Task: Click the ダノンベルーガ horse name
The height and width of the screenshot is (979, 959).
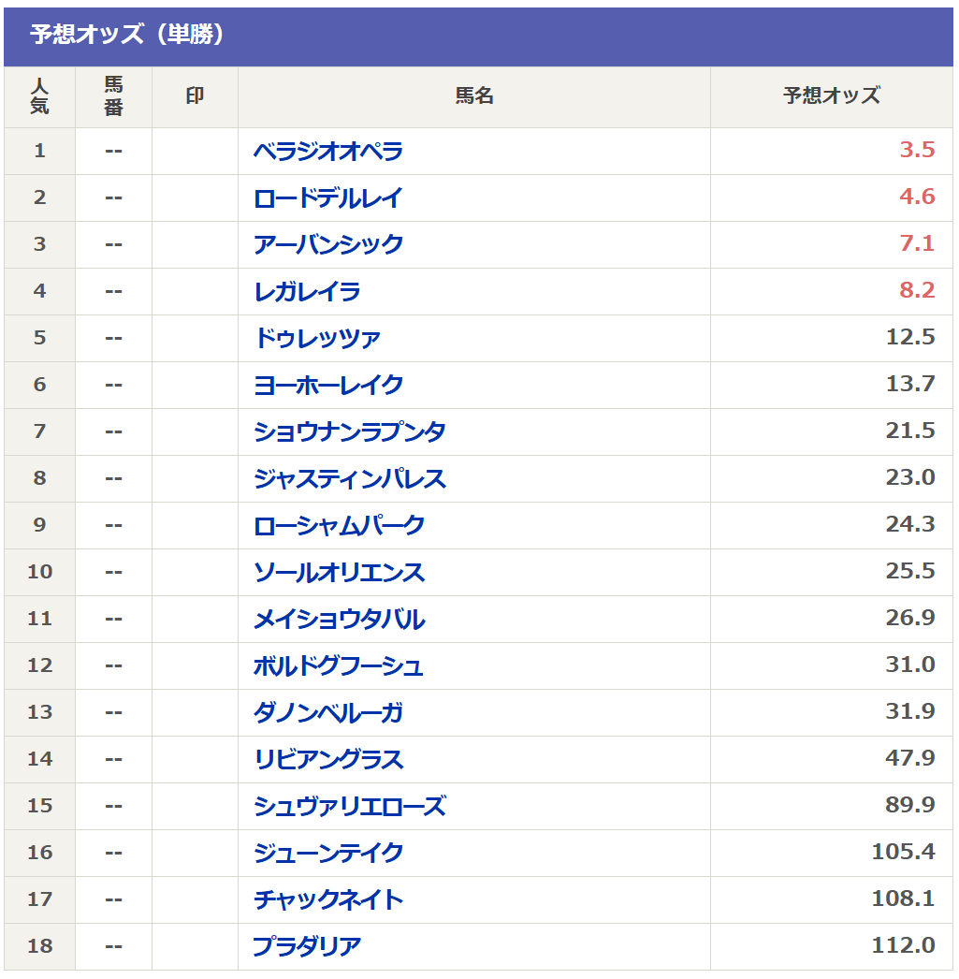Action: pos(328,713)
